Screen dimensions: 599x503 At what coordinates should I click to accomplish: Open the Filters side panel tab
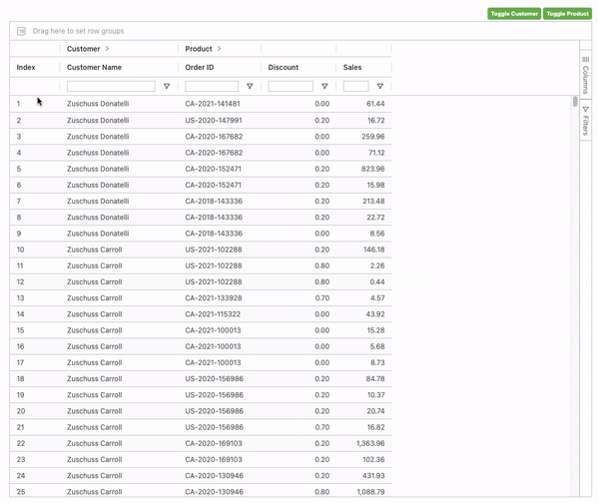coord(586,122)
